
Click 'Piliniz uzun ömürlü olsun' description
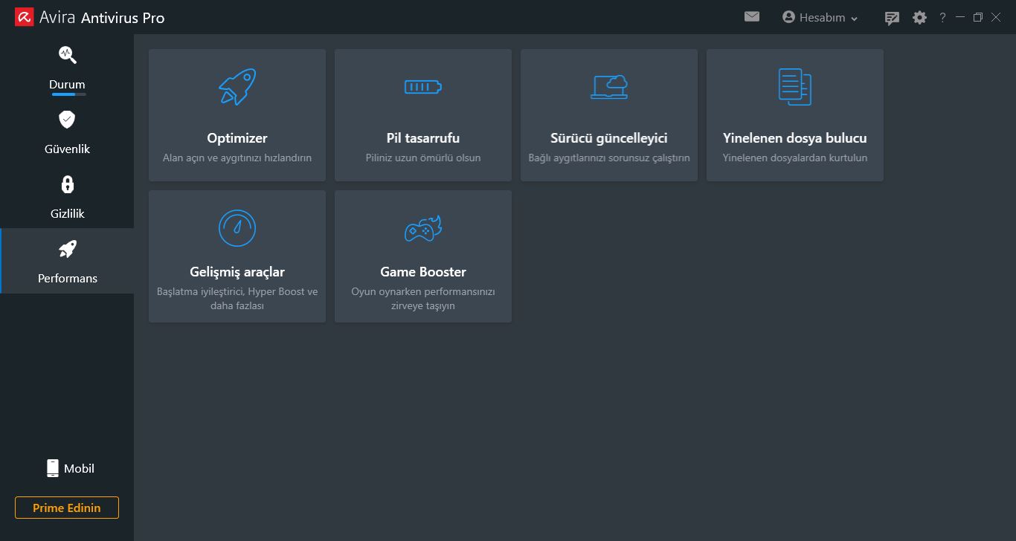click(x=423, y=158)
